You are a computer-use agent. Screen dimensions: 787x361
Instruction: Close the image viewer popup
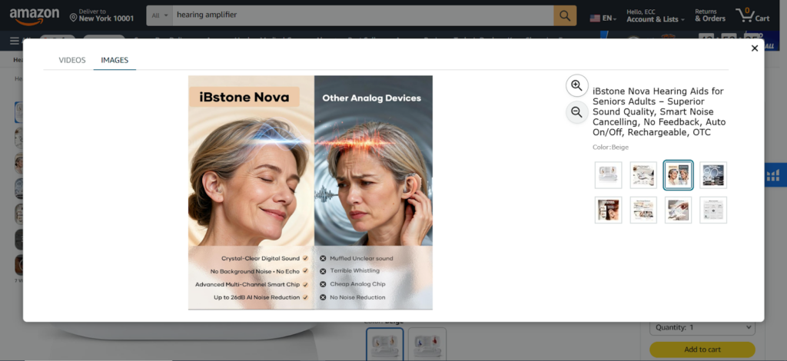[754, 48]
